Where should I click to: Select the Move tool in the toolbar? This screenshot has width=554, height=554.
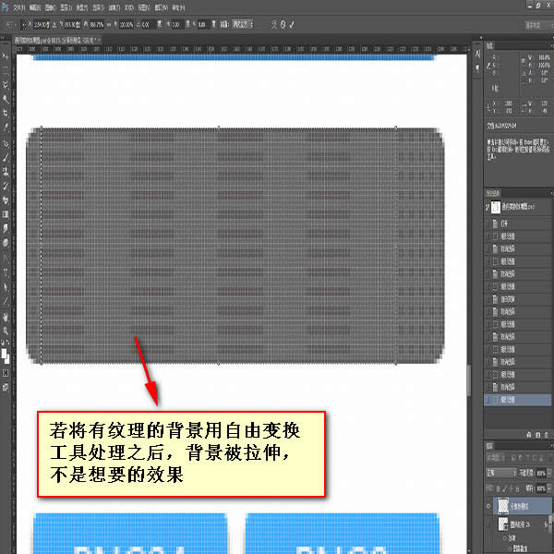coord(6,54)
